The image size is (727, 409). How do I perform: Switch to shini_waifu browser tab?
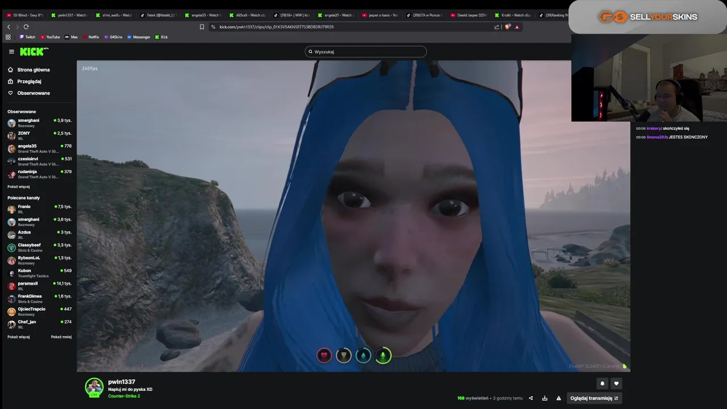pyautogui.click(x=114, y=15)
